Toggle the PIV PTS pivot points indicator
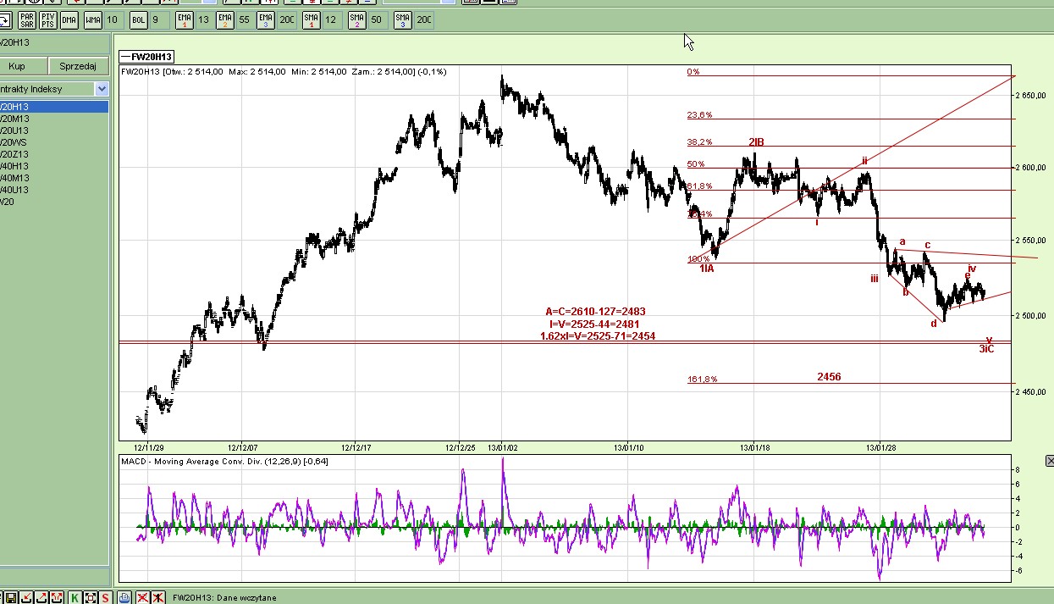 point(47,19)
